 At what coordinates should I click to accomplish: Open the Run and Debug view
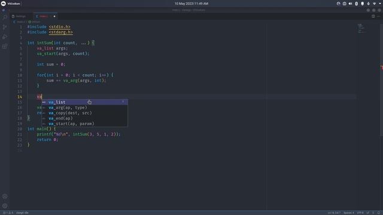tap(5, 36)
